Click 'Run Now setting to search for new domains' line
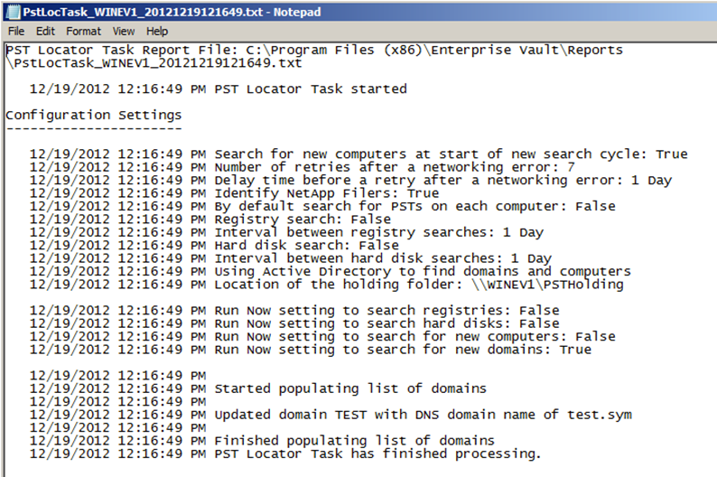Image resolution: width=717 pixels, height=477 pixels. 402,350
